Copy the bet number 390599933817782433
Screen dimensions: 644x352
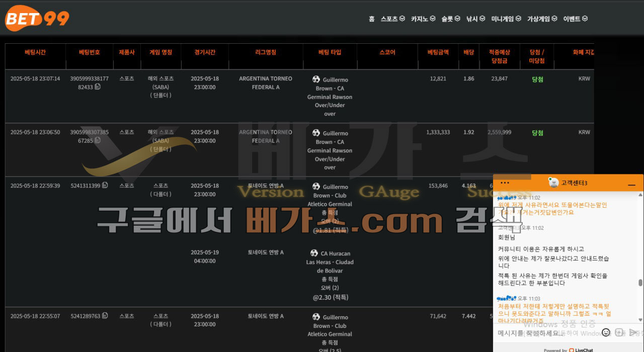pos(98,87)
